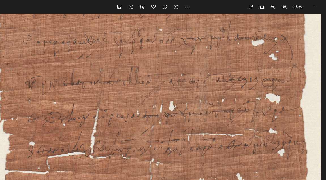The image size is (326, 180).
Task: Rotate the papyrus image
Action: pyautogui.click(x=131, y=7)
